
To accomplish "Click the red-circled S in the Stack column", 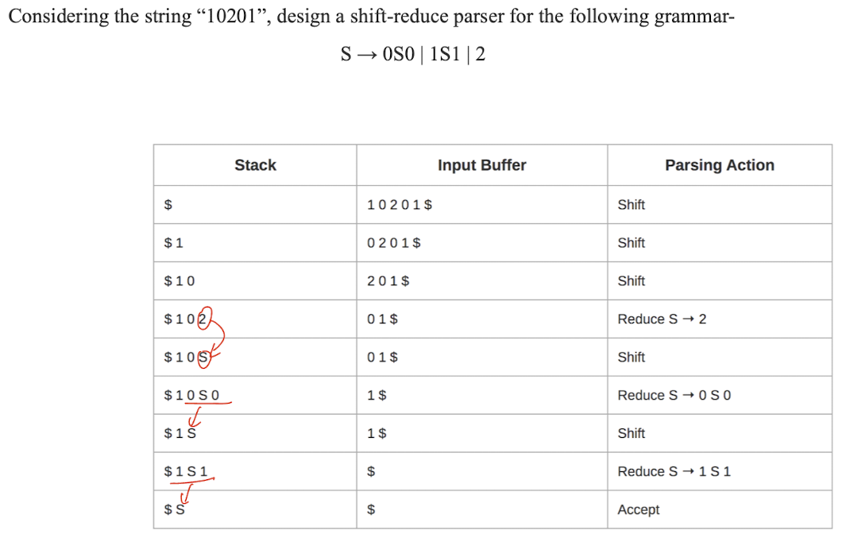I will [203, 358].
